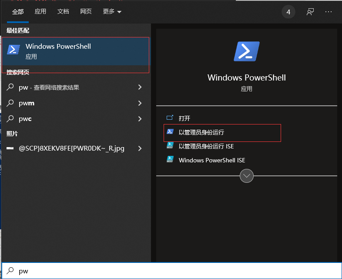Open the 更多 dropdown menu
The image size is (342, 279).
click(112, 11)
